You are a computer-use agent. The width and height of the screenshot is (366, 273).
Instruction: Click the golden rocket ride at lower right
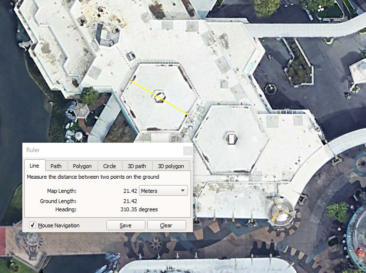point(279,212)
